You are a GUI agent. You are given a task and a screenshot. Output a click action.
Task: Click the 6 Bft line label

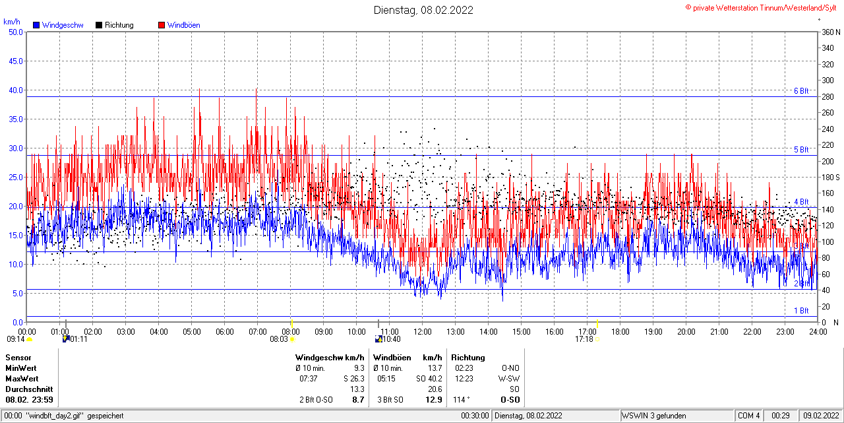(x=801, y=91)
